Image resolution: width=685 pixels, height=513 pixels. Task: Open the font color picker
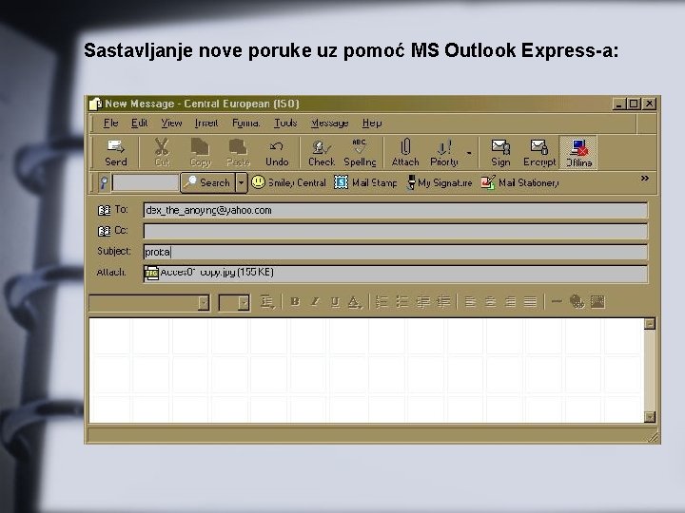(x=355, y=302)
